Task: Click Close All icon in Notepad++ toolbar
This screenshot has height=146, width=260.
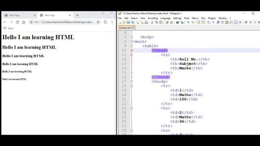Action: coord(142,22)
